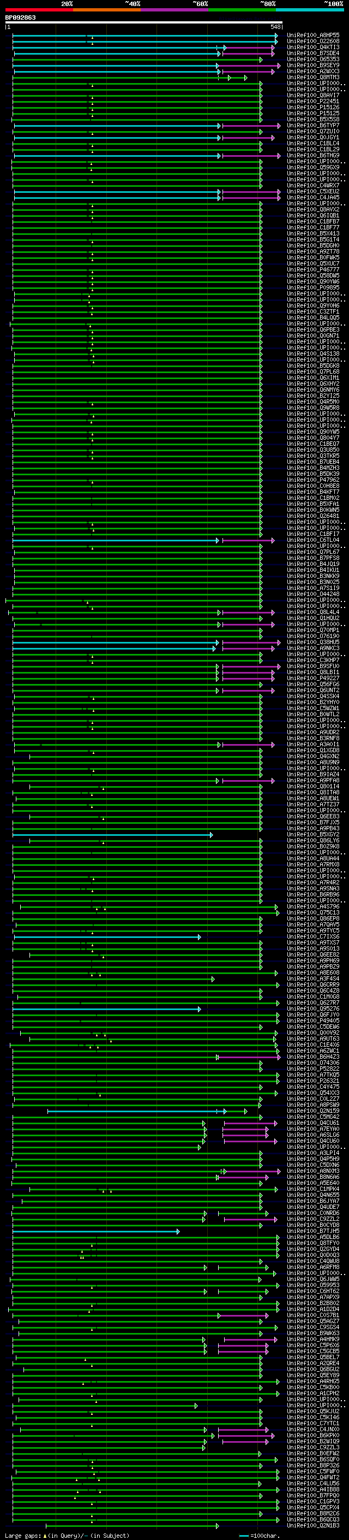Open hit UniRef100_O22608
Screen dimensions: 349x1540
point(313,42)
